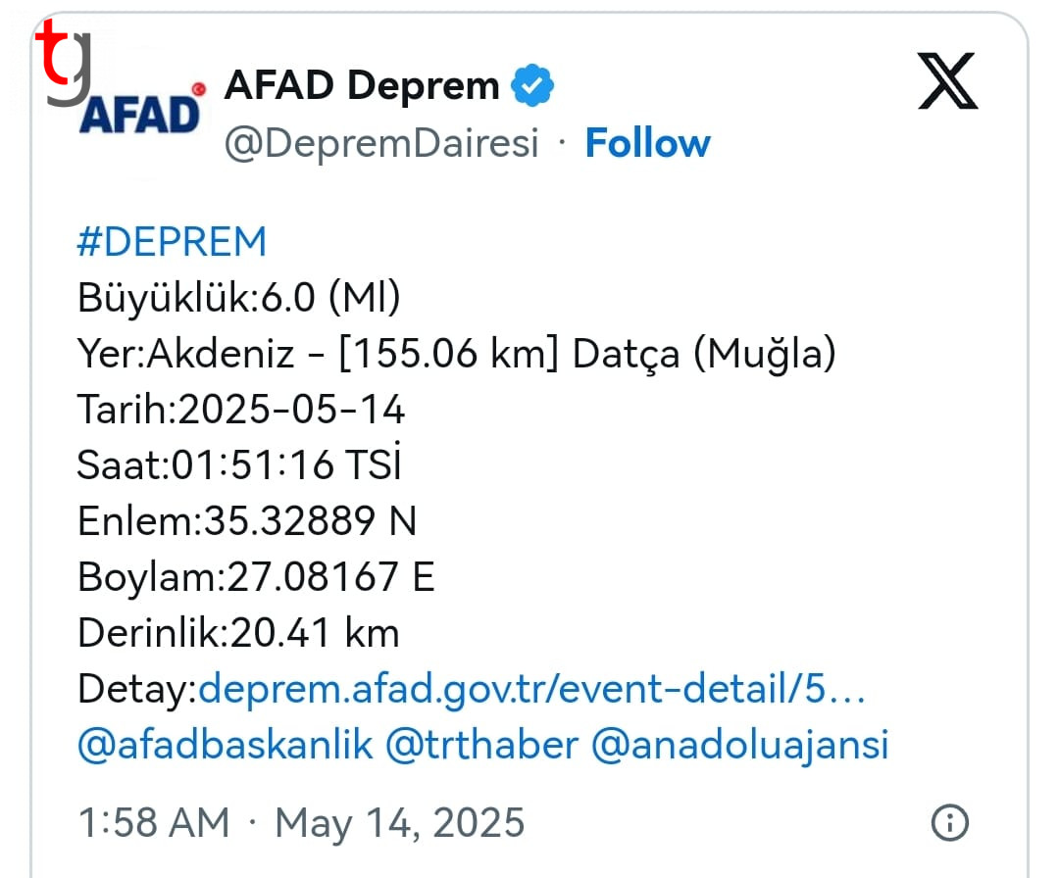Click the Saat:01:51:16 TSİ line
The image size is (1059, 878).
tap(239, 464)
